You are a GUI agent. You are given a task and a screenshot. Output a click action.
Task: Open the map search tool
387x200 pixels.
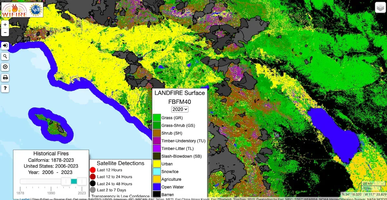5,56
